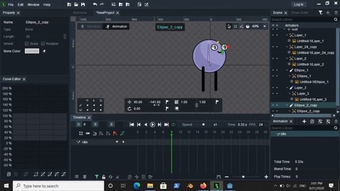340x191 pixels.
Task: Click the red flag keyframe icon in timeline
Action: 115,133
